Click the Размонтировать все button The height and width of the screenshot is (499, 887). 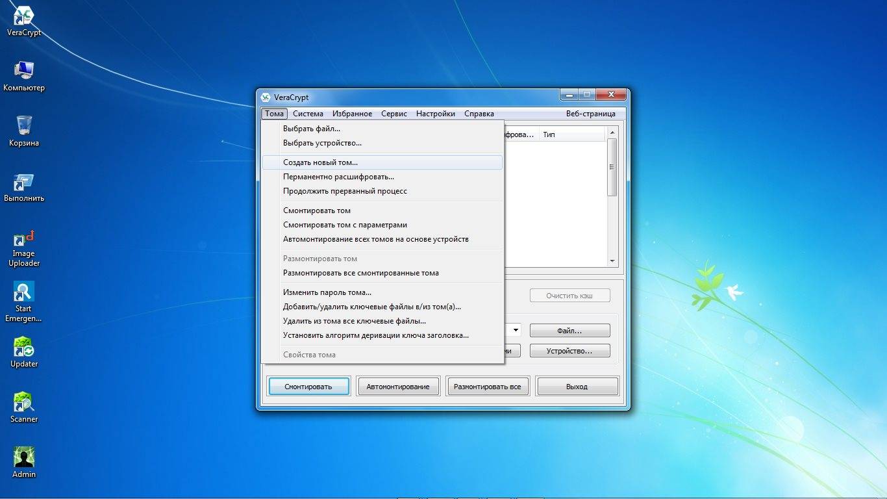point(488,387)
